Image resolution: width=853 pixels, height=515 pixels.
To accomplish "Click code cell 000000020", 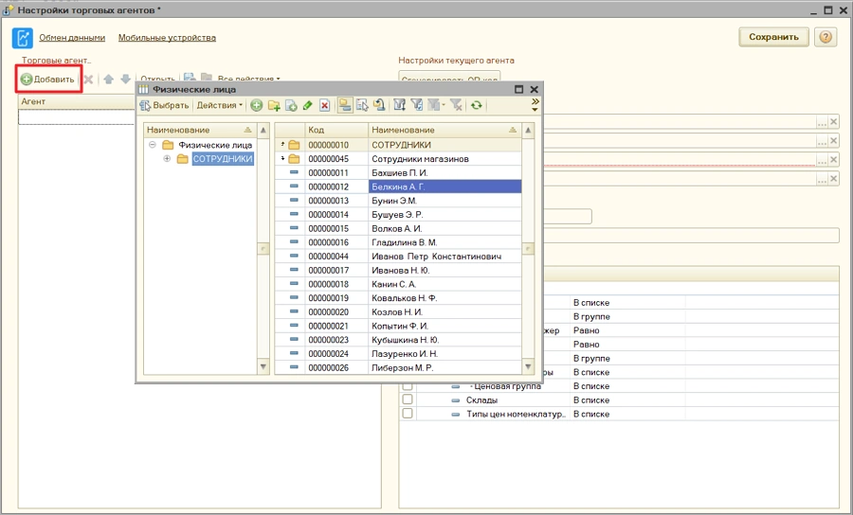I will (336, 311).
